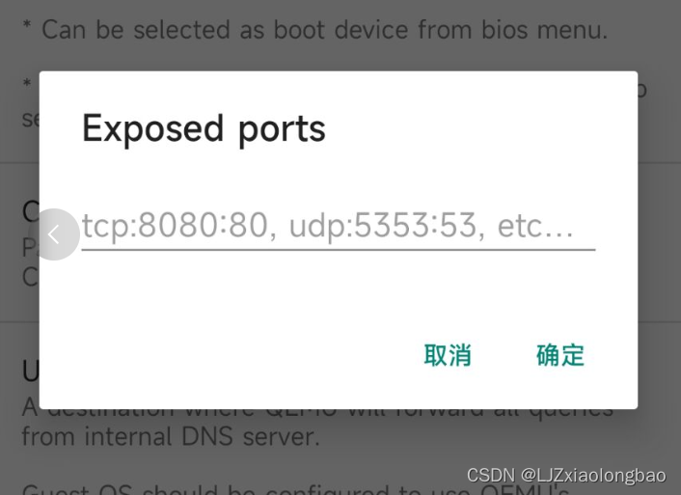Click the partially hidden 'U' setting heading
This screenshot has height=495, width=681.
(x=31, y=371)
